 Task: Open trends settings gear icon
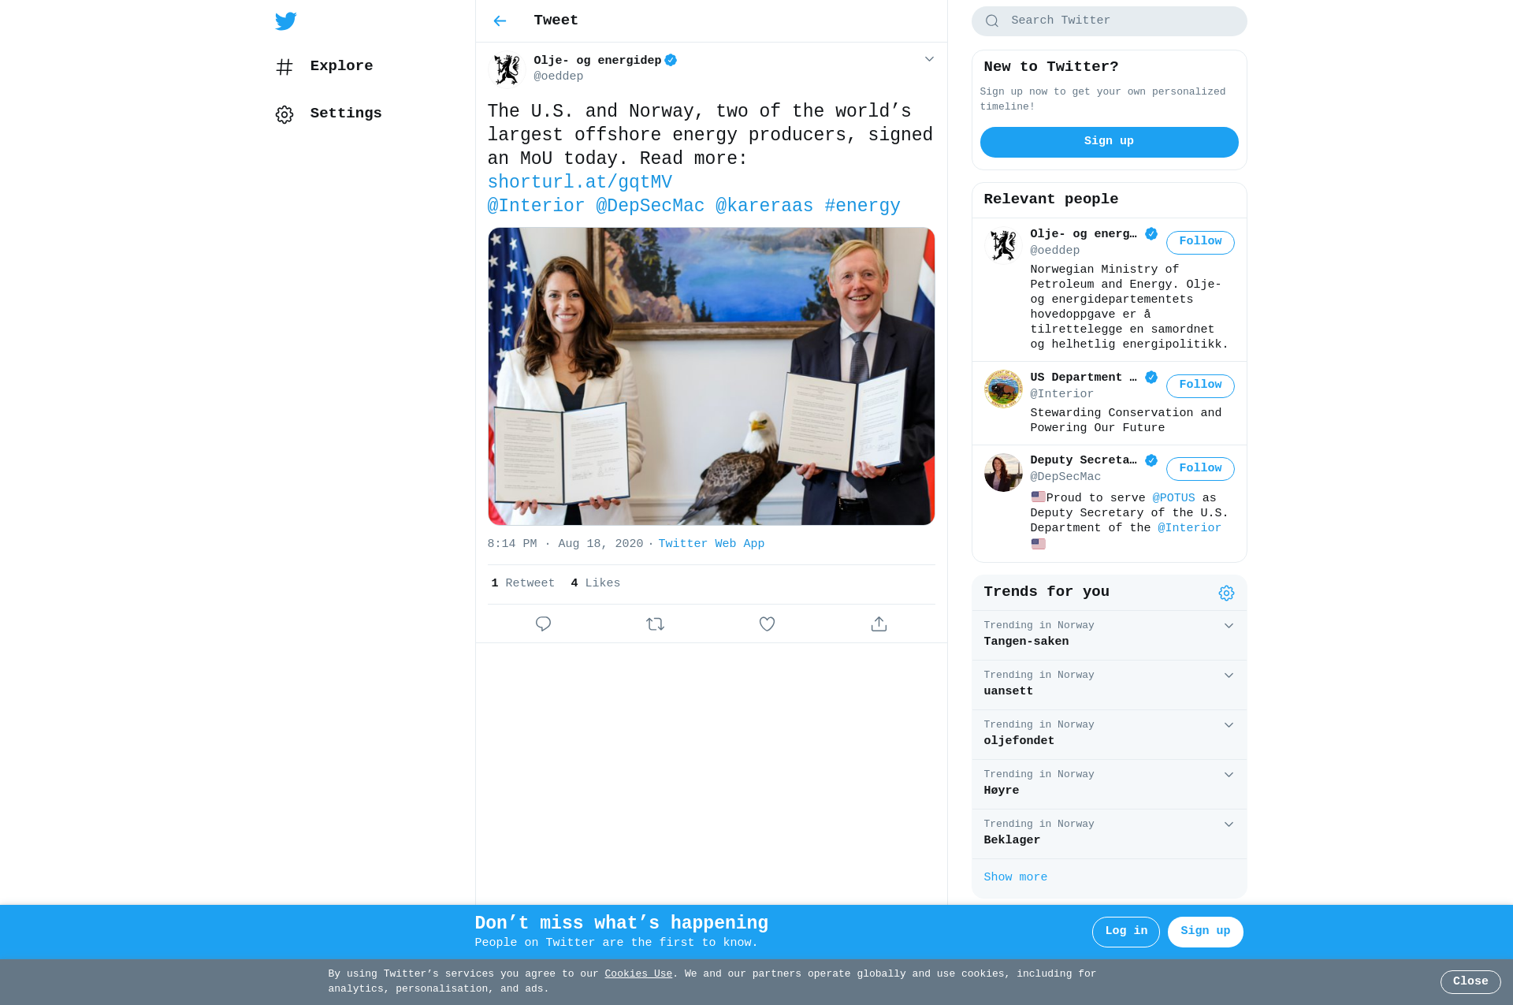point(1226,594)
